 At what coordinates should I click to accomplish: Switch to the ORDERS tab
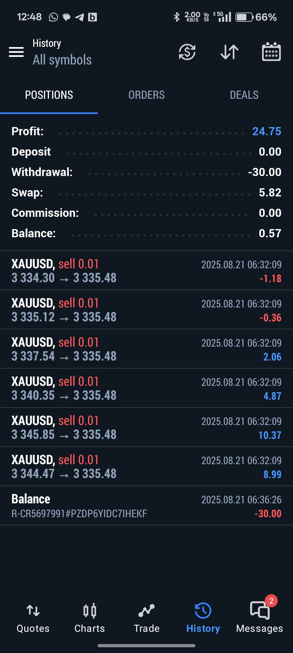(146, 95)
